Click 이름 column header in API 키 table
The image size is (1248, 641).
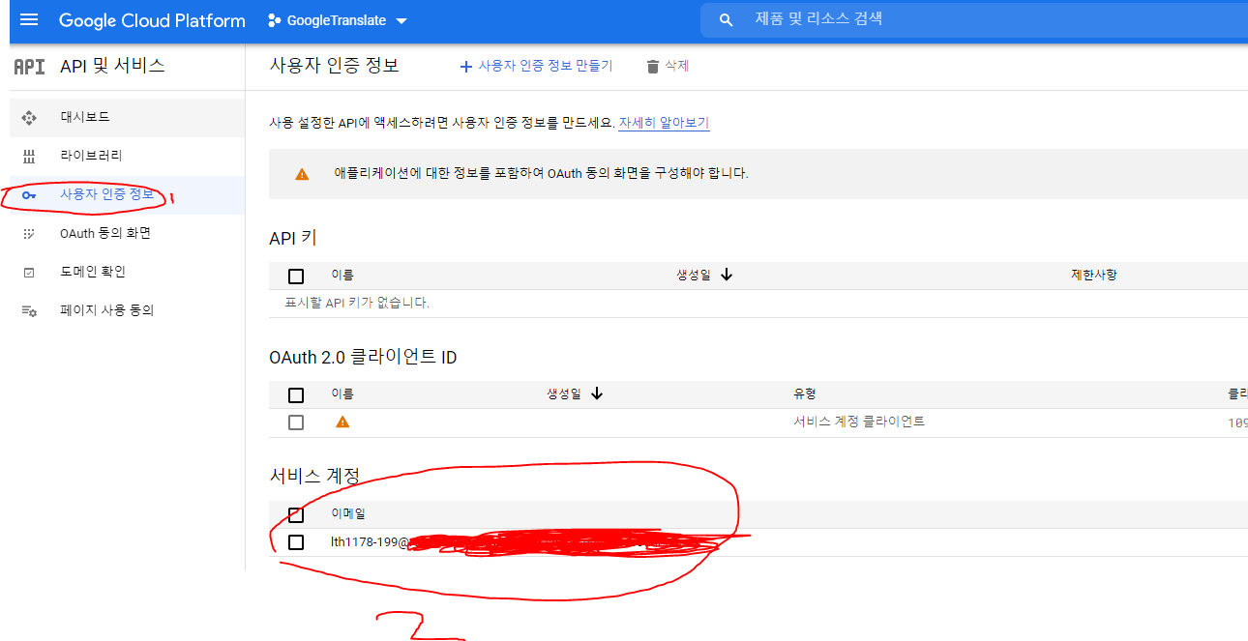coord(342,276)
